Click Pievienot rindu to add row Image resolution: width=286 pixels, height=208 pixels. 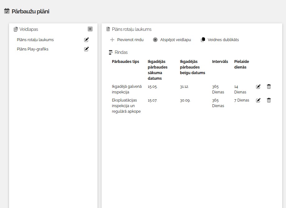[127, 40]
